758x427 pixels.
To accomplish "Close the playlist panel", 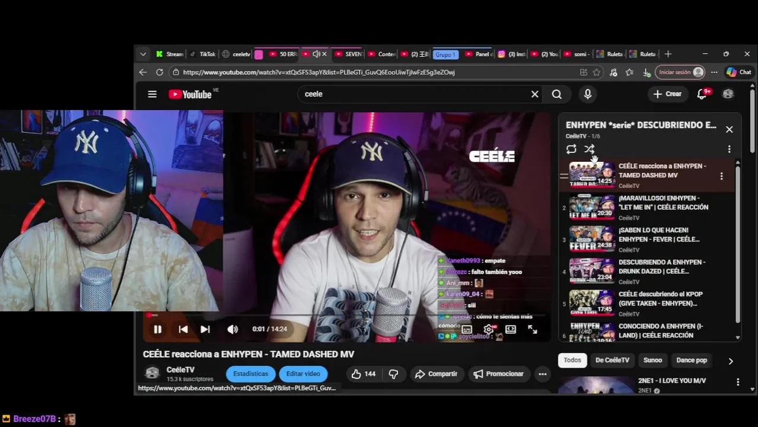I will click(x=730, y=129).
